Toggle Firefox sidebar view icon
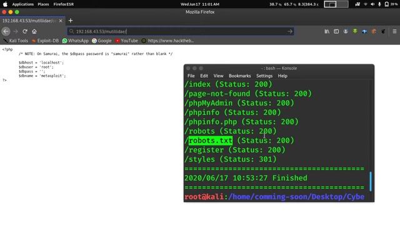 (336, 31)
